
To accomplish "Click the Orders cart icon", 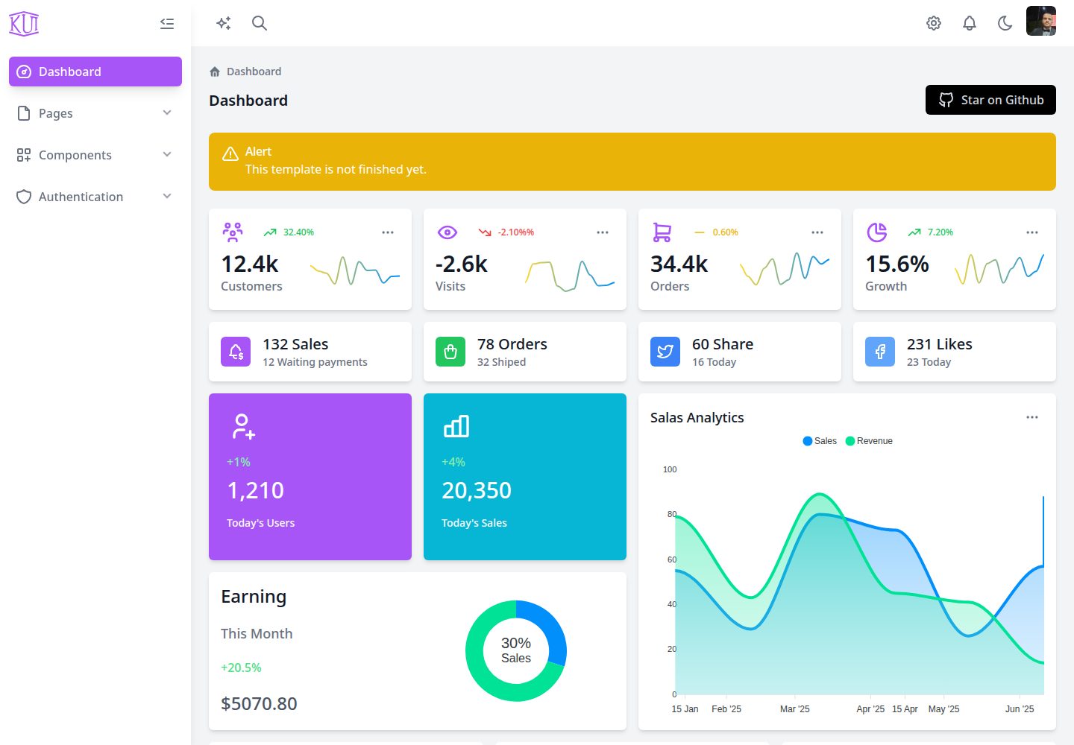I will [662, 232].
